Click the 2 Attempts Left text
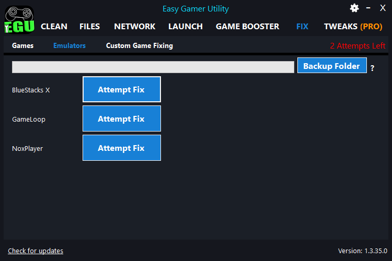Image resolution: width=392 pixels, height=261 pixels. coord(358,46)
